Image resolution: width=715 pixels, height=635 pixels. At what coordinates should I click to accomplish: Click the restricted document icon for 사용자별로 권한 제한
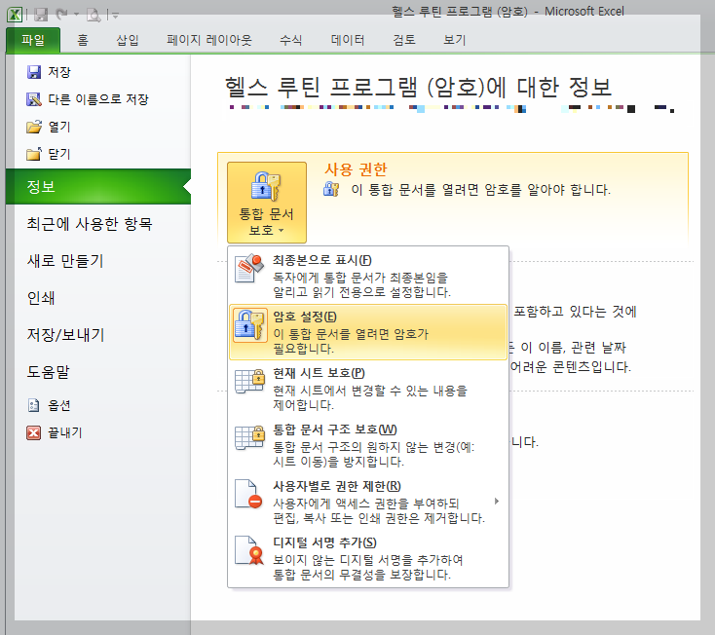coord(248,494)
